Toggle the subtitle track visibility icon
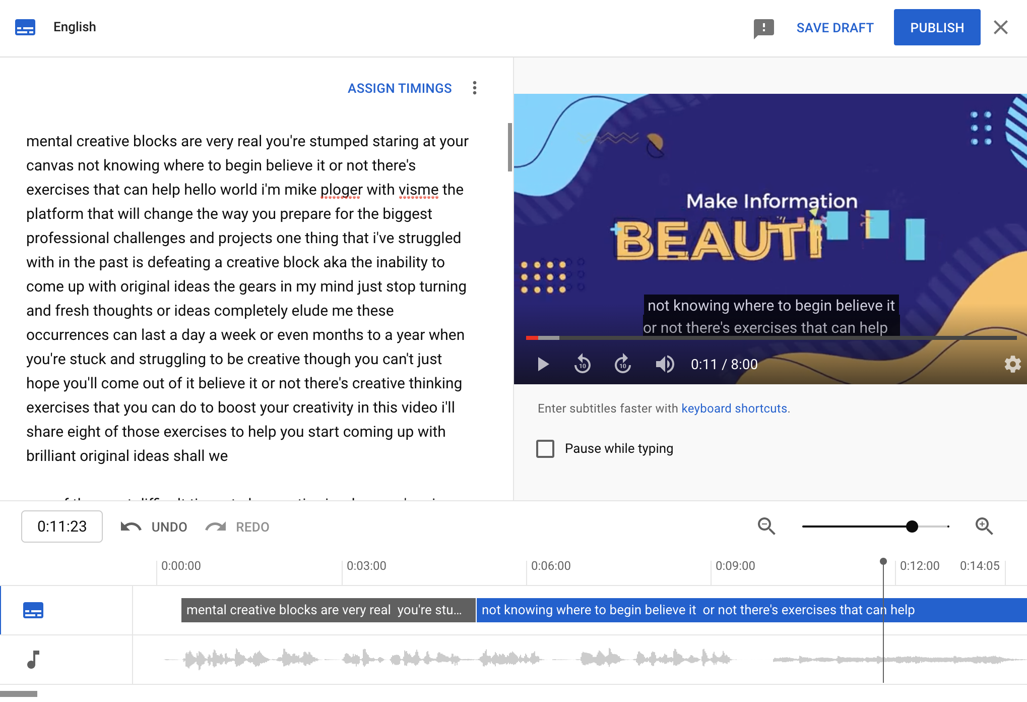 (x=34, y=610)
